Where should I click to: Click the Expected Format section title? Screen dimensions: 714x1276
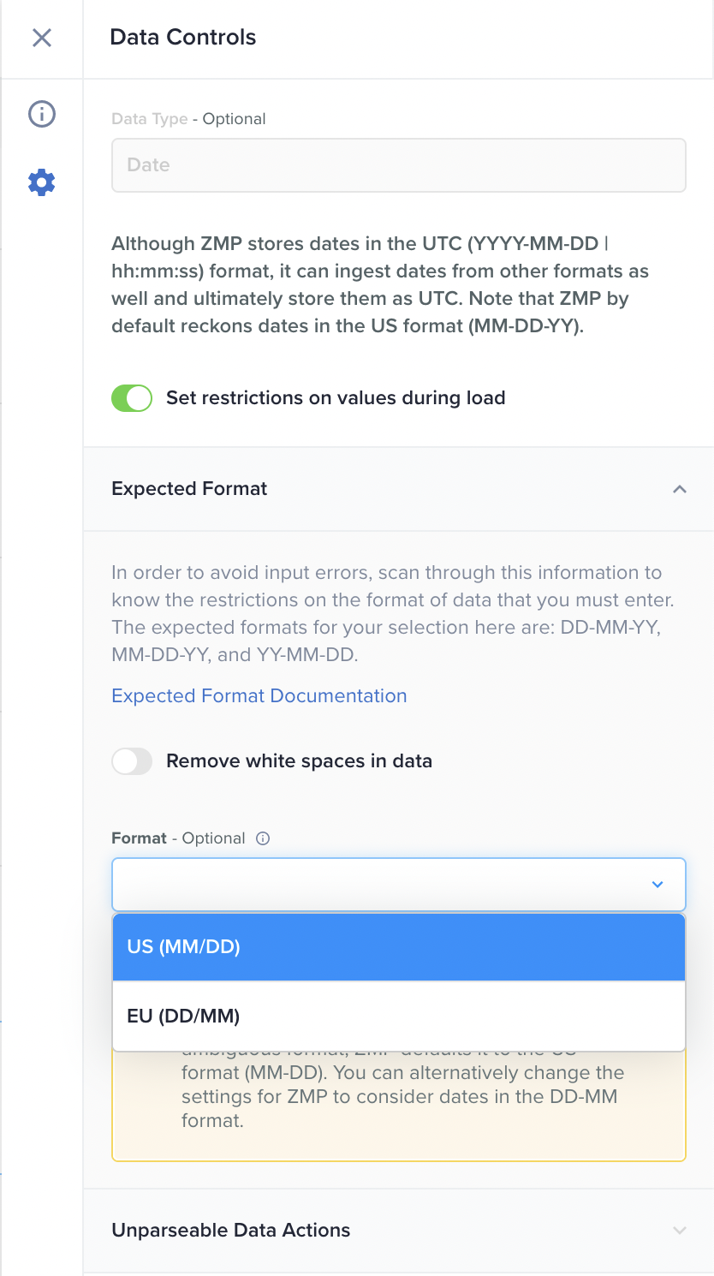[x=189, y=489]
